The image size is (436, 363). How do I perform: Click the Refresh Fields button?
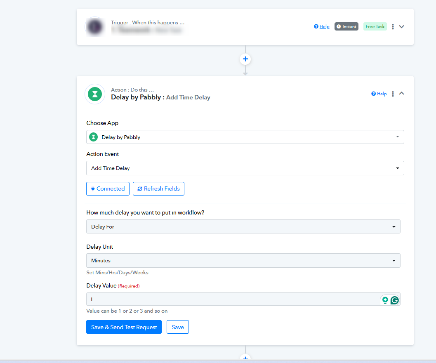[158, 189]
